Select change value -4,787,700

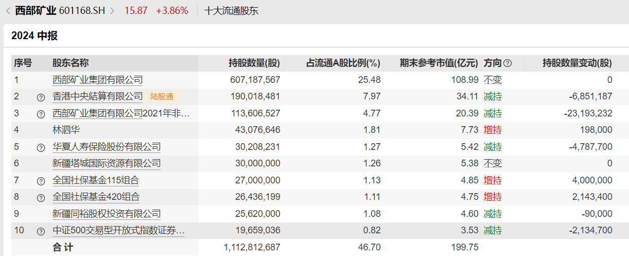pyautogui.click(x=591, y=147)
